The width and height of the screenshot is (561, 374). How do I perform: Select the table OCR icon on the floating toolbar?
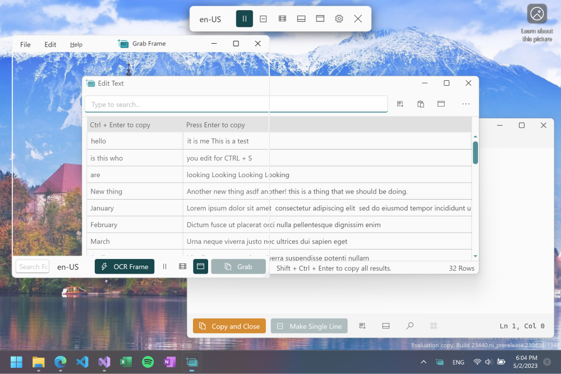(x=282, y=19)
